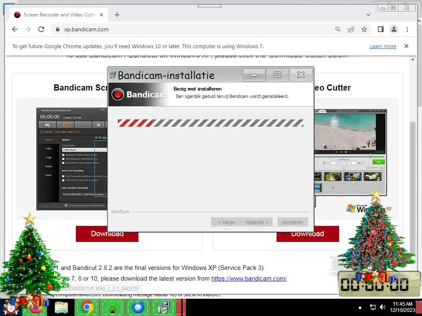The width and height of the screenshot is (422, 316).
Task: Click the Bandicut video cutter preview screenshot
Action: (350, 152)
